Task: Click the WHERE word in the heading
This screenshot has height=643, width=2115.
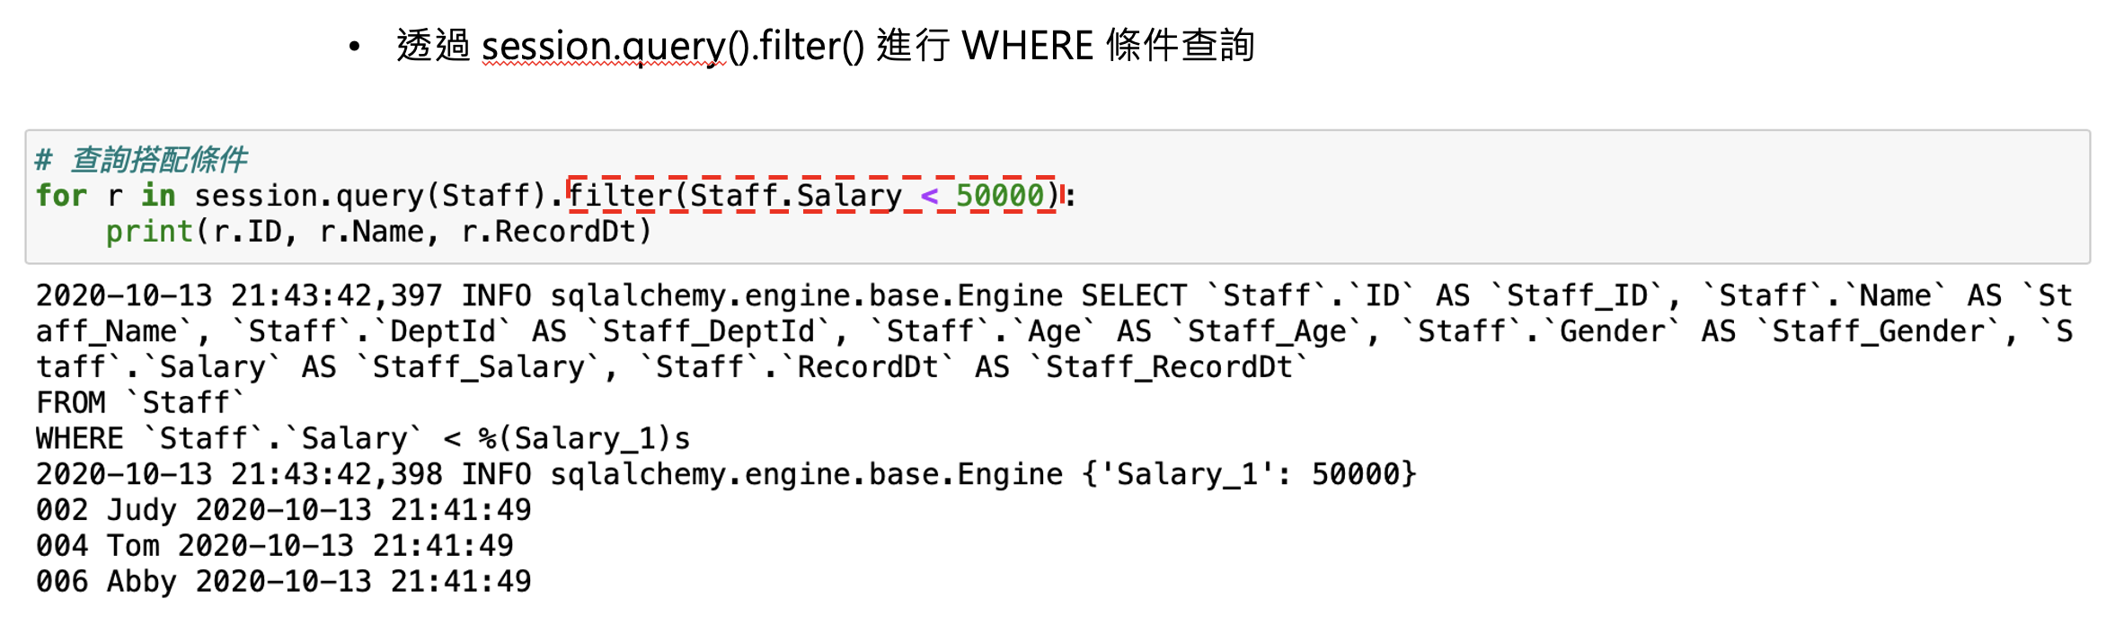Action: (1027, 46)
